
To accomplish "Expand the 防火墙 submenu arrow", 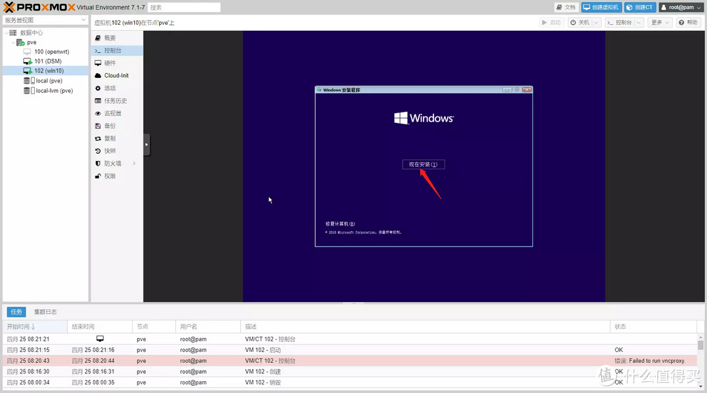I will (x=134, y=163).
